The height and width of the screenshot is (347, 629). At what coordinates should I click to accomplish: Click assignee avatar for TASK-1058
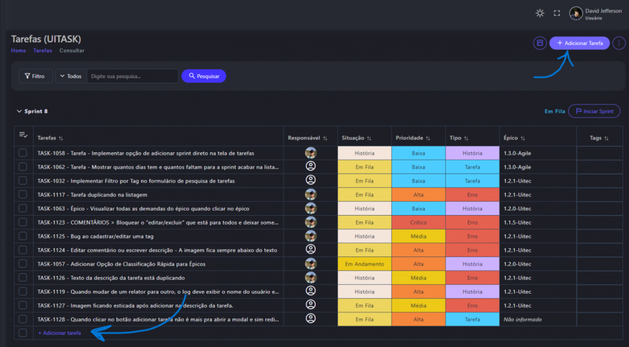[311, 153]
